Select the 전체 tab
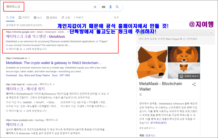Image resolution: width=218 pixels, height=138 pixels. (10, 17)
